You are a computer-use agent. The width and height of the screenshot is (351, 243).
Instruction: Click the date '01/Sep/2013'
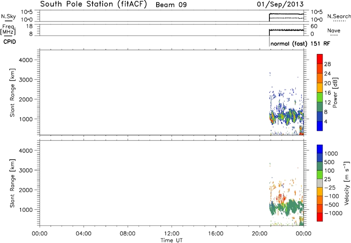(x=280, y=4)
